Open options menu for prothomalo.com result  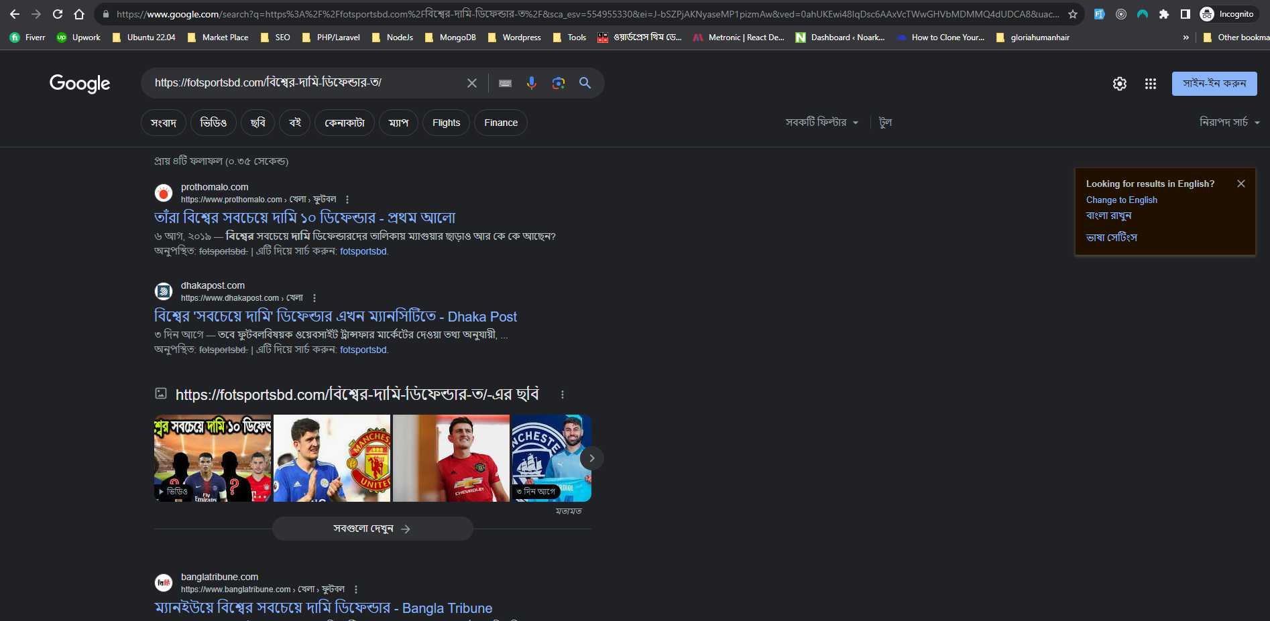coord(347,200)
